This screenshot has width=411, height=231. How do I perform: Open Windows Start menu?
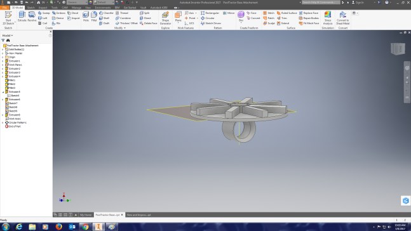coord(6,227)
